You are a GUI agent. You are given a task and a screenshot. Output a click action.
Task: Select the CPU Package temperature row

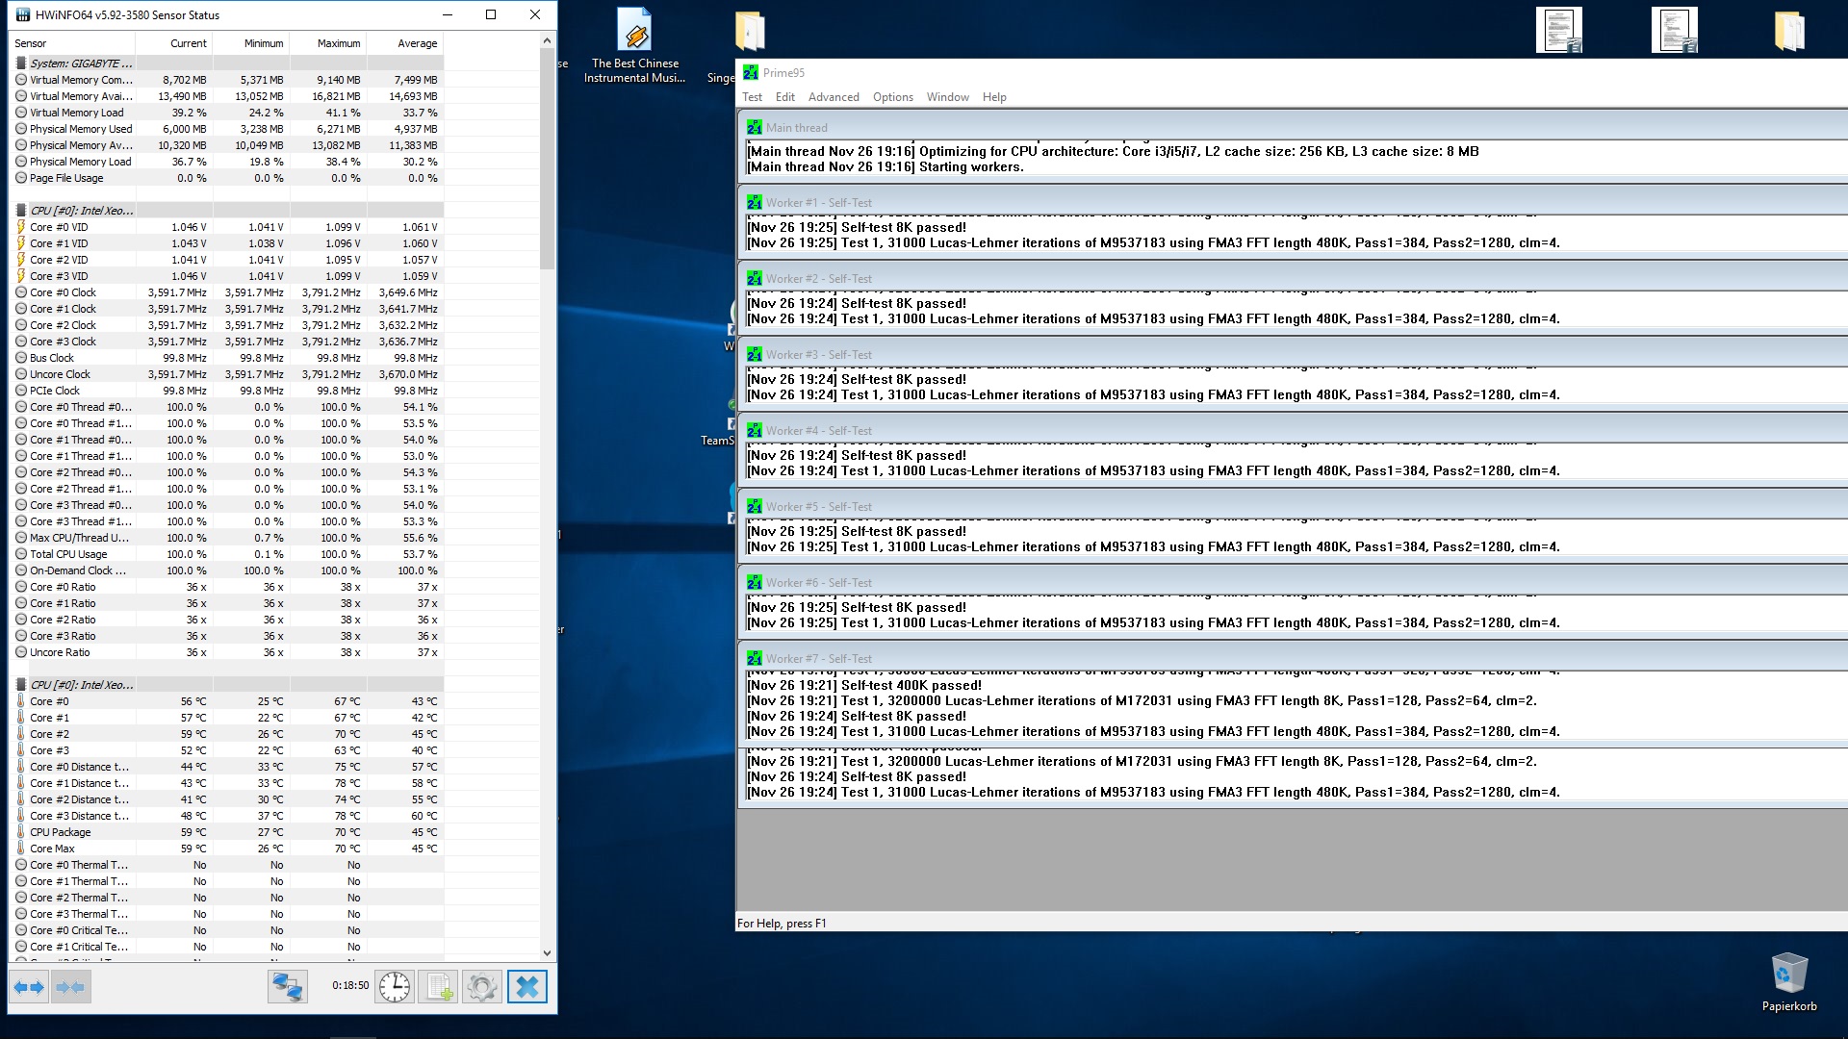point(61,832)
